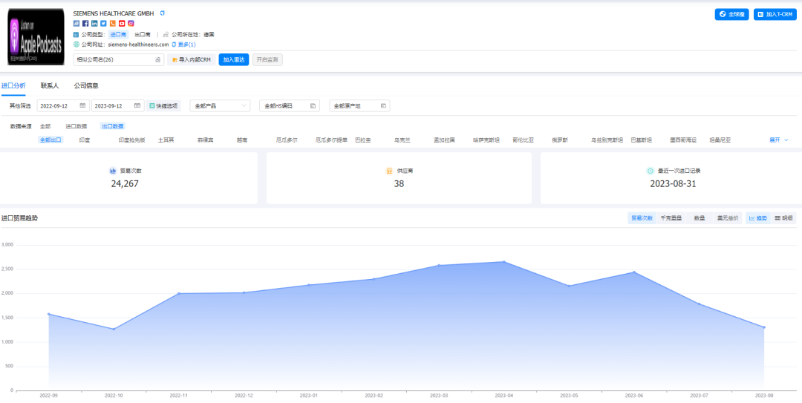Select 出口数据 data source option

click(113, 127)
